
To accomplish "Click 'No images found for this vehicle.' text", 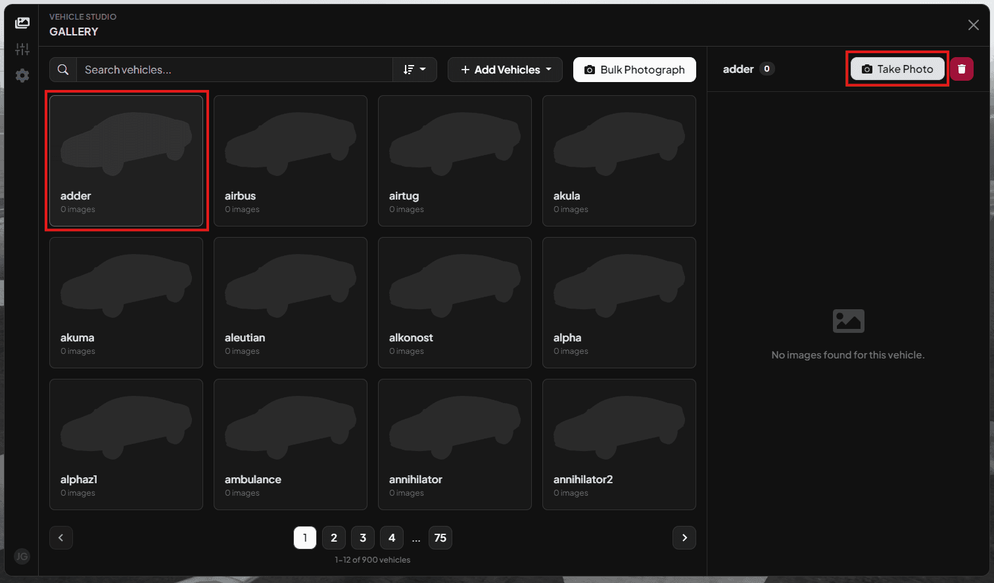I will pyautogui.click(x=848, y=355).
